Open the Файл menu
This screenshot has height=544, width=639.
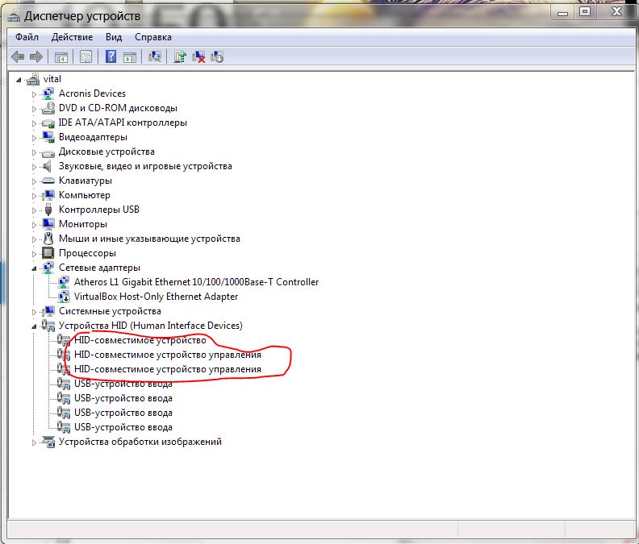point(27,37)
